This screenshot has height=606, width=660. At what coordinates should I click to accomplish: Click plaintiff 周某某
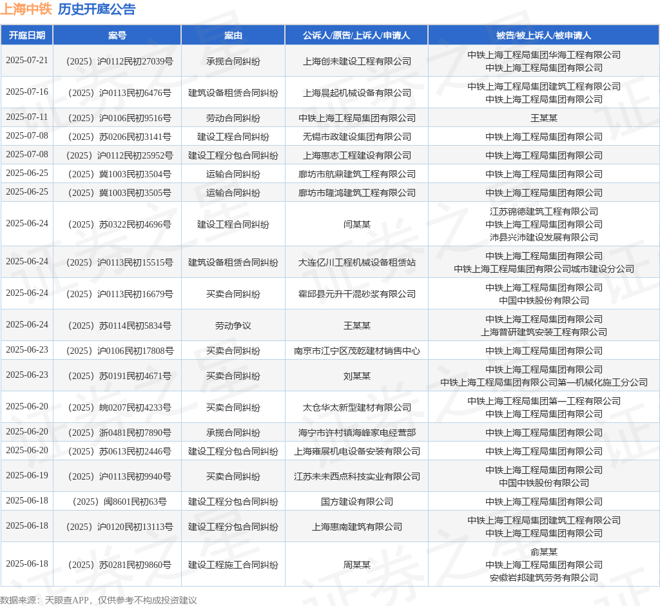357,565
